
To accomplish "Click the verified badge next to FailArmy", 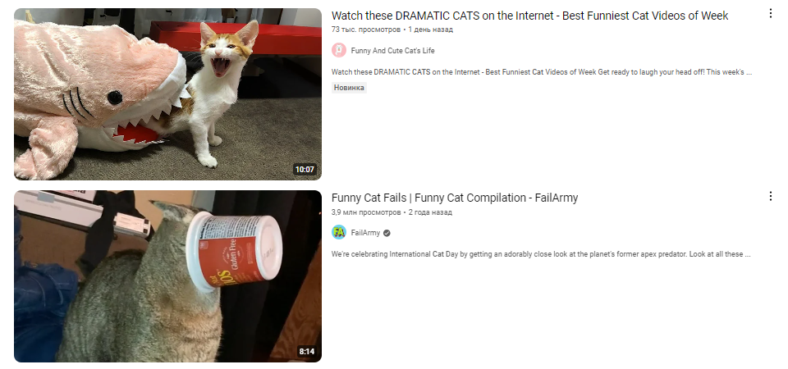I will (387, 233).
